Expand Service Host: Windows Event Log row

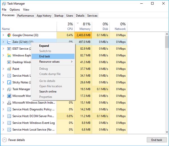click(3, 123)
